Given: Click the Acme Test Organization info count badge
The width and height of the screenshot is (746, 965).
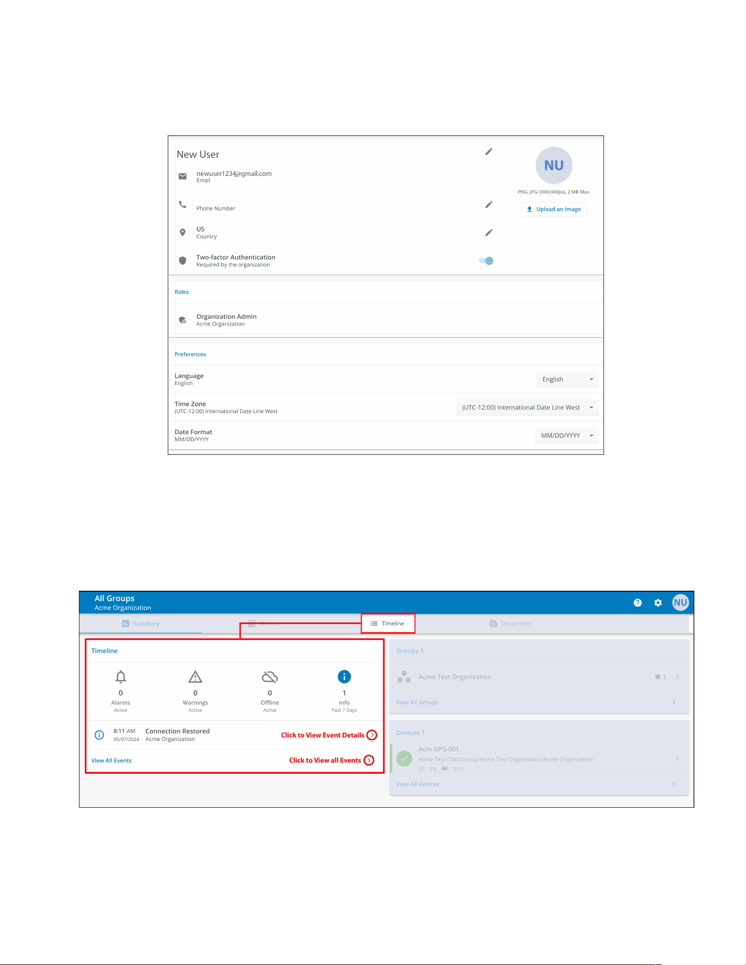Looking at the screenshot, I should click(x=660, y=677).
